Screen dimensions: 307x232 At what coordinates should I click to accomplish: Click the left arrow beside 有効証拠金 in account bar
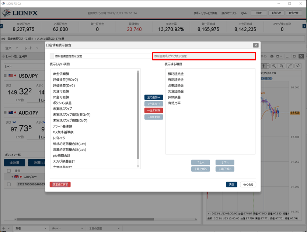[1, 26]
